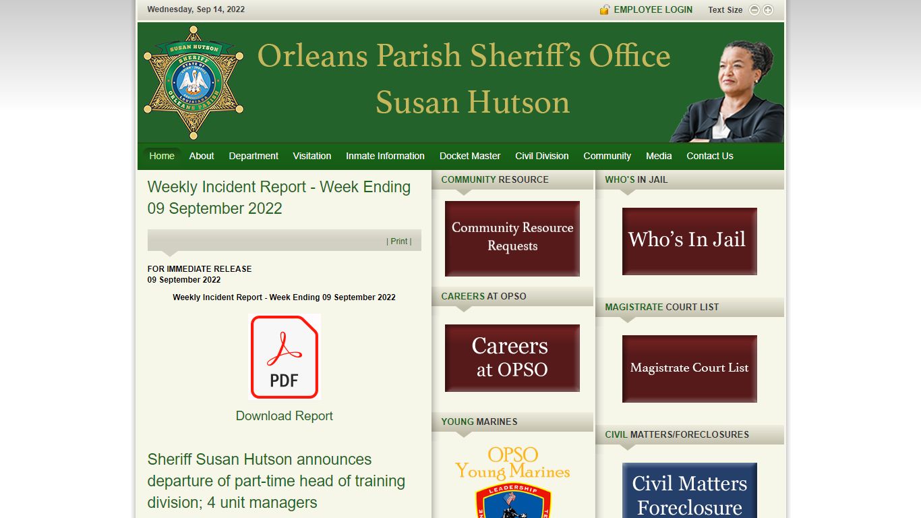Go to the Home menu tab
921x518 pixels.
[x=162, y=156]
